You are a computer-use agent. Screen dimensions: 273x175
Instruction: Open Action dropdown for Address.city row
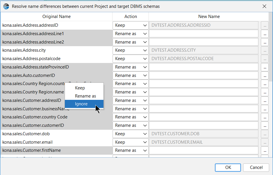tap(131, 50)
